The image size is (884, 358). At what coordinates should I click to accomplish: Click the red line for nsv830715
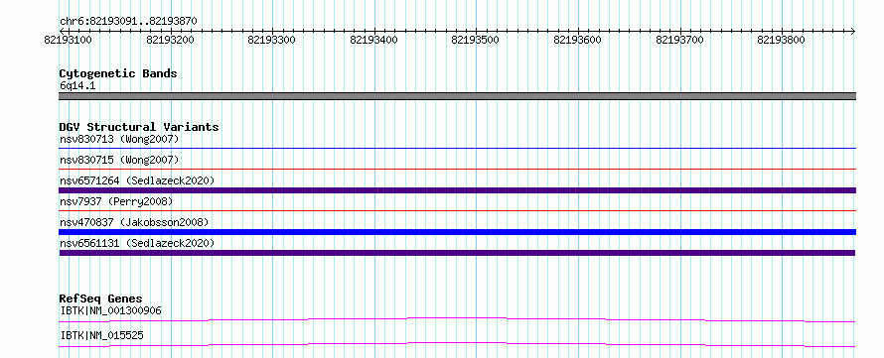457,169
